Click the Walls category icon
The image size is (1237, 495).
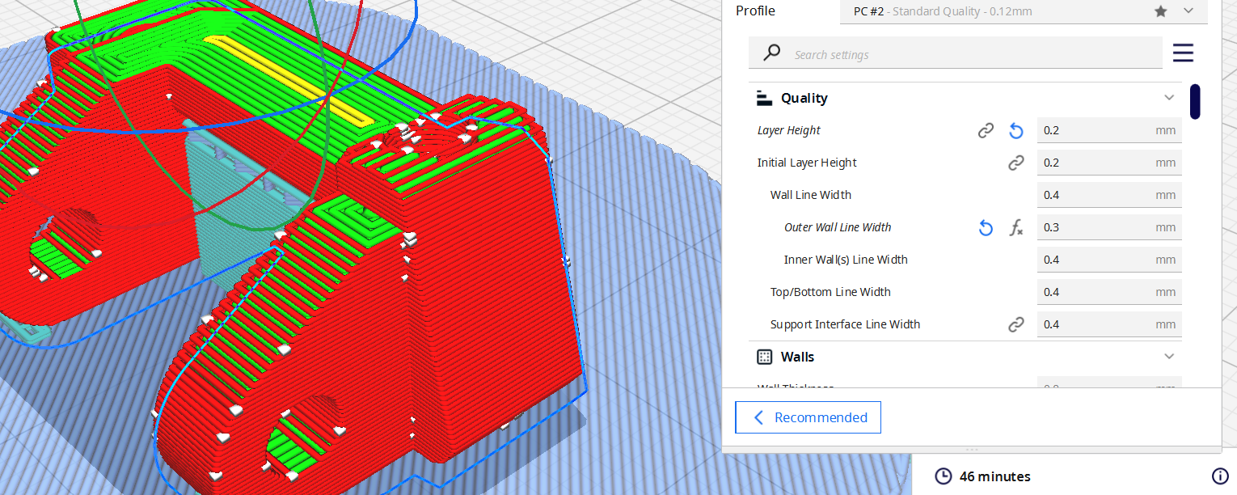point(764,357)
